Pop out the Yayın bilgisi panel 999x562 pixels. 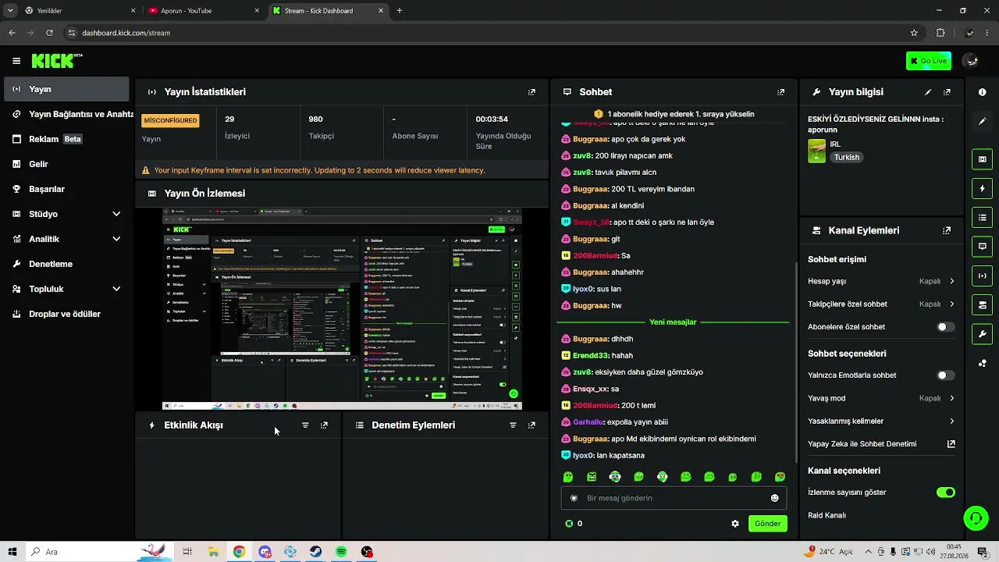click(947, 92)
